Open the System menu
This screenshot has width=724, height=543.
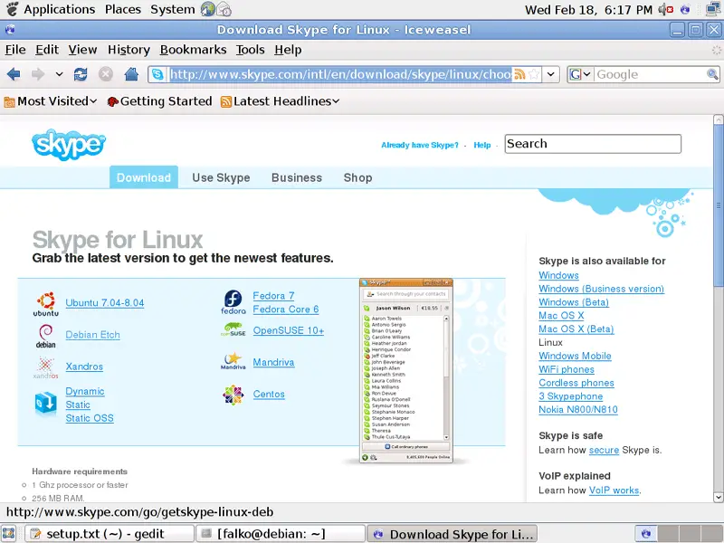172,9
